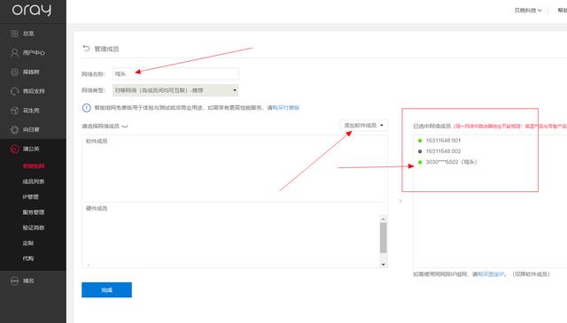Viewport: 567px width, 323px height.
Task: Open the 花生壳 sidebar icon
Action: (14, 111)
